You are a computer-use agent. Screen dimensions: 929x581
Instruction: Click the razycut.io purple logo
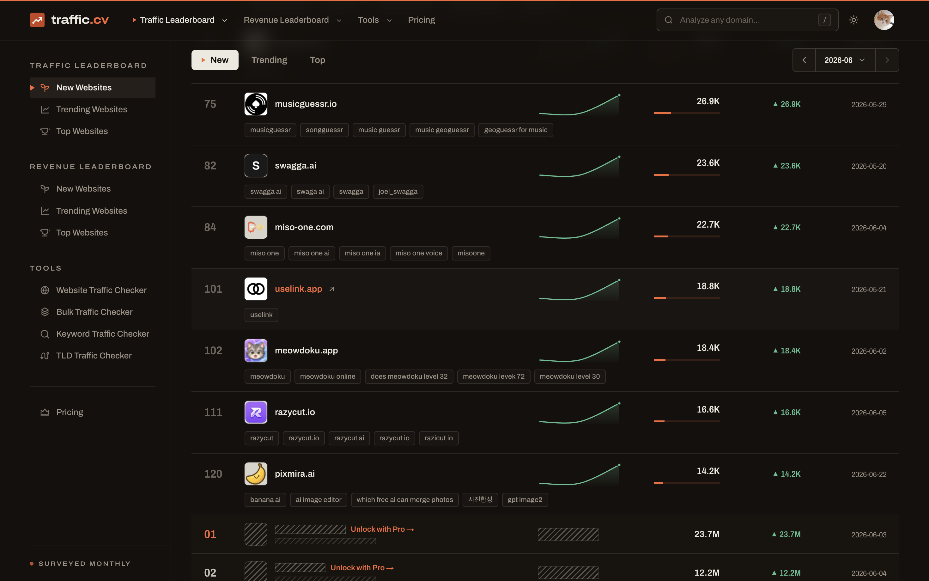coord(256,412)
